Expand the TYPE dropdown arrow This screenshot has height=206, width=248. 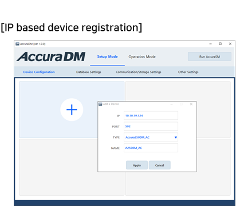click(x=176, y=138)
